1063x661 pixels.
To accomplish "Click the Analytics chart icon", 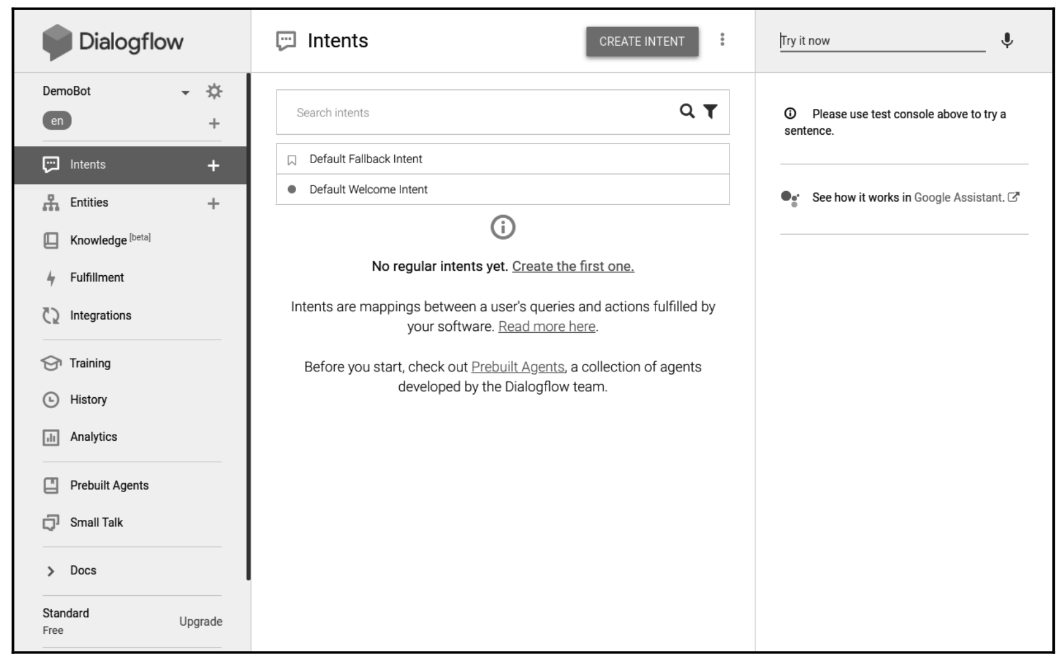I will click(51, 437).
